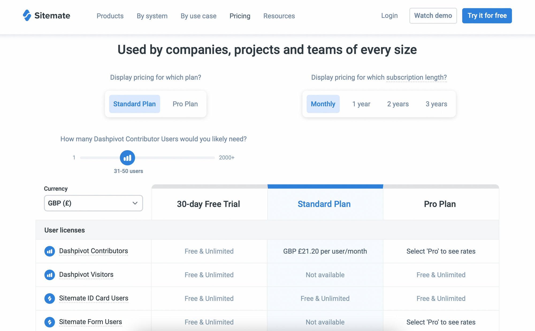
Task: Click the Sitemate Form Users label
Action: [90, 322]
